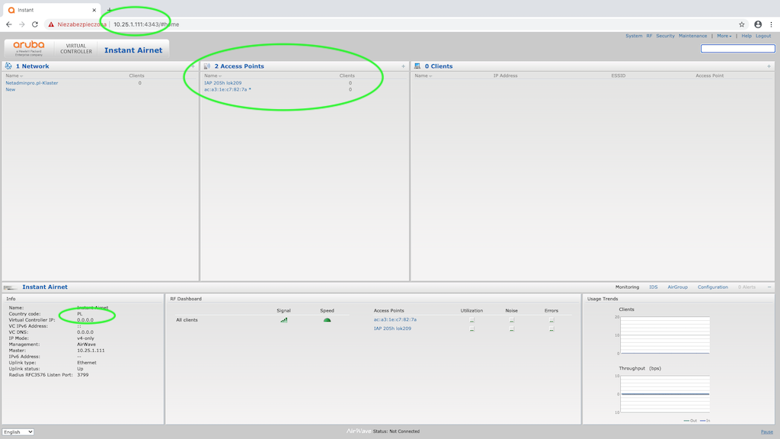Open the More dropdown menu
Screen dimensions: 780x439
[x=724, y=36]
